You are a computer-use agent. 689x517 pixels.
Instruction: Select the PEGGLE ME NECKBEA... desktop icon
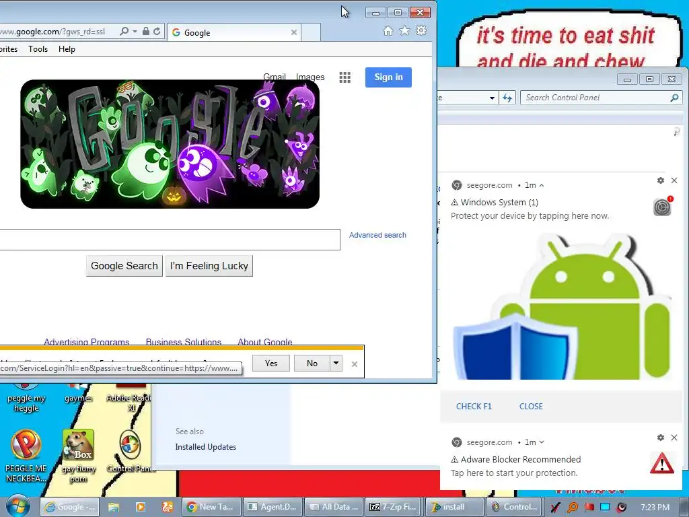click(26, 456)
